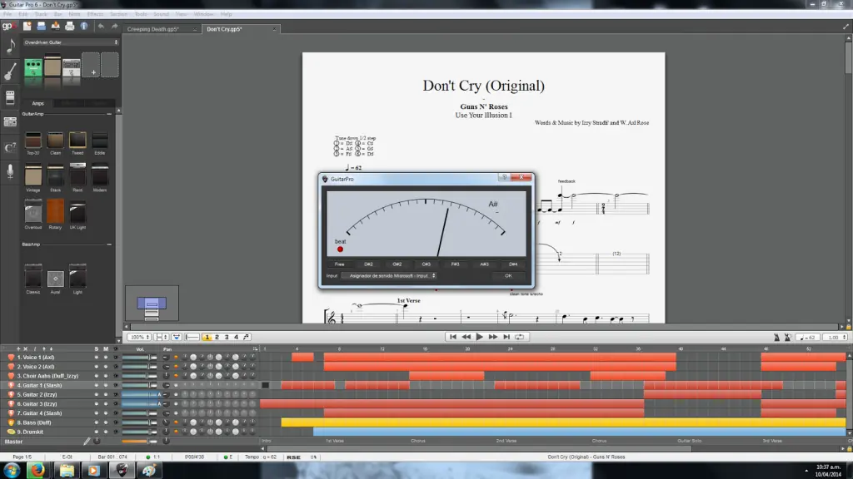Viewport: 853px width, 479px height.
Task: Select the D#2 string in tuner
Action: tap(368, 264)
